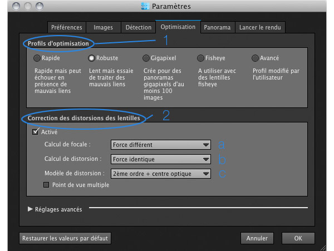
Task: Click the "A utiliser avec des lentilles fisheye" text
Action: click(217, 77)
